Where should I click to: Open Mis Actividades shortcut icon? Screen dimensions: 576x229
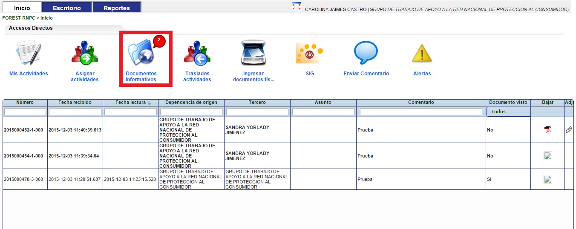pyautogui.click(x=29, y=53)
